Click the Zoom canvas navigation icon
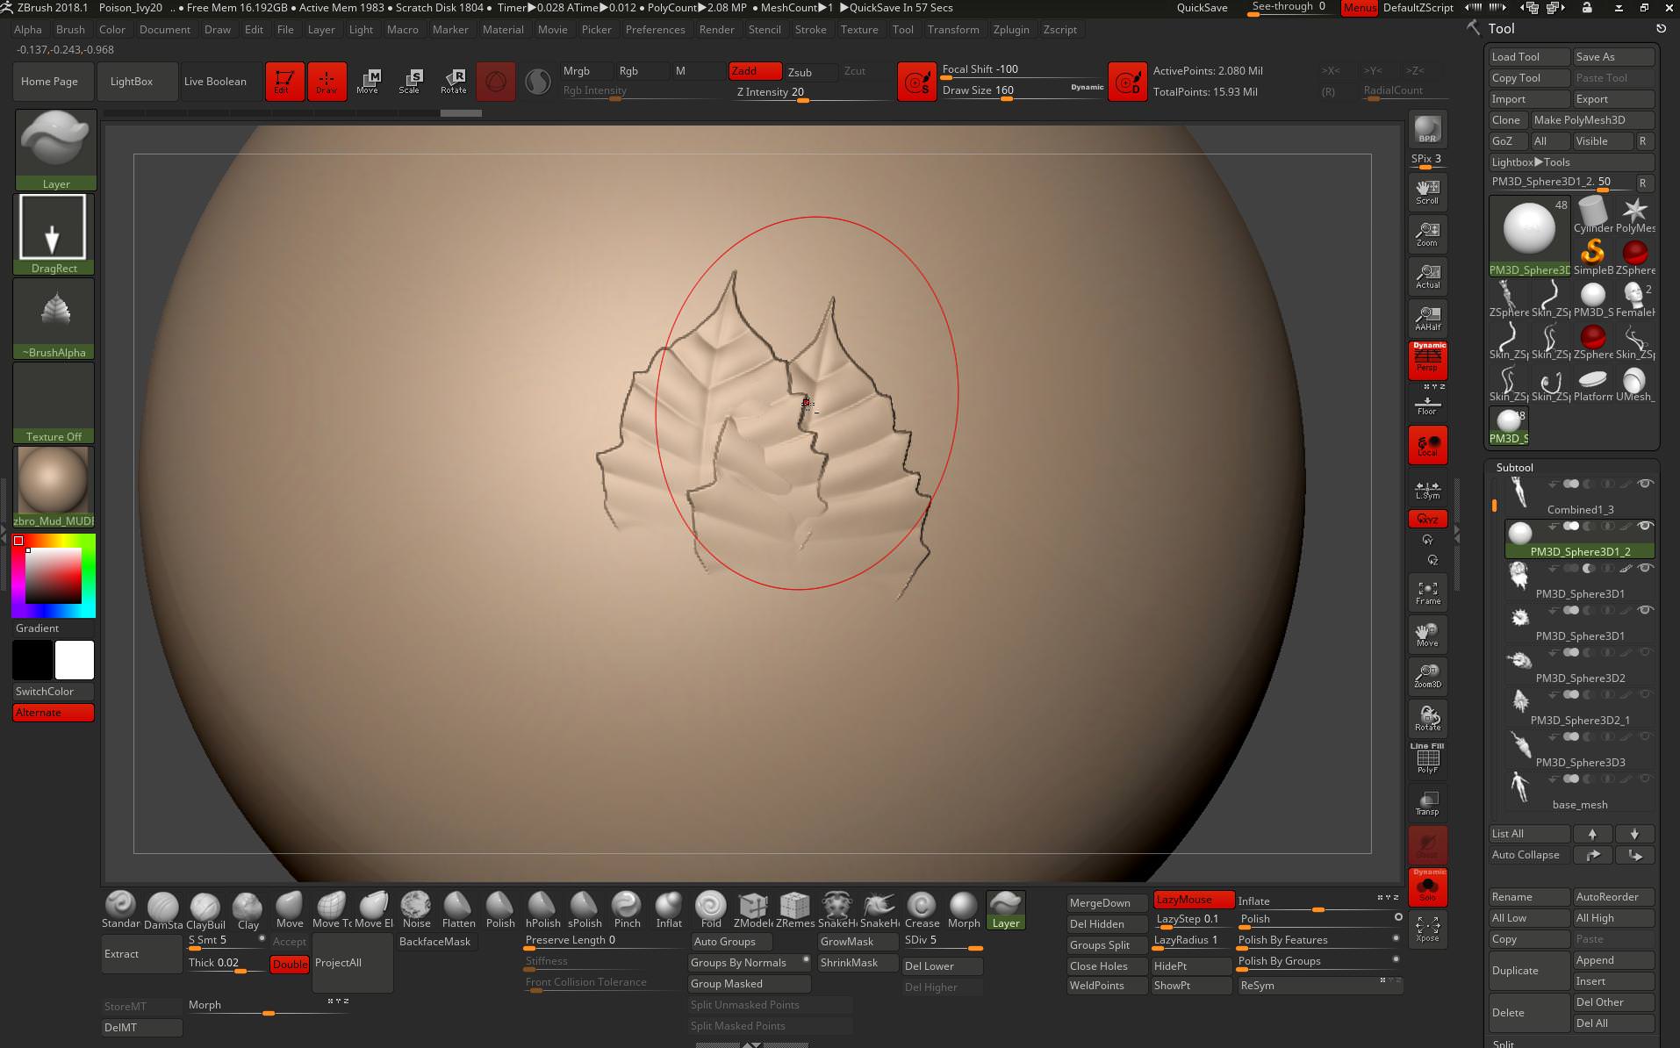The height and width of the screenshot is (1048, 1680). 1427,233
